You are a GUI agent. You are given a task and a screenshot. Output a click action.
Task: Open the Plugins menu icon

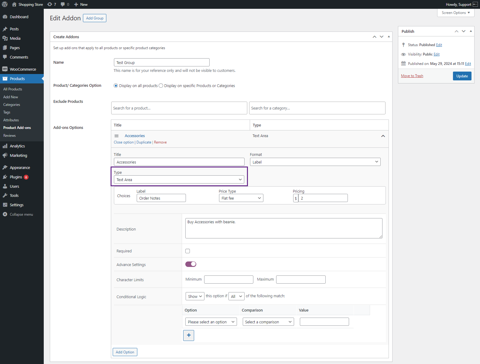point(5,177)
